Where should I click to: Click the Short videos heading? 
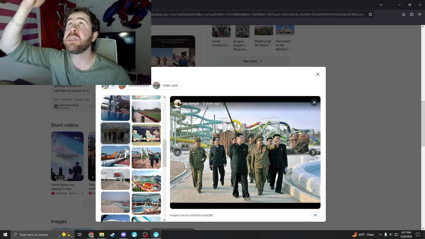[65, 125]
